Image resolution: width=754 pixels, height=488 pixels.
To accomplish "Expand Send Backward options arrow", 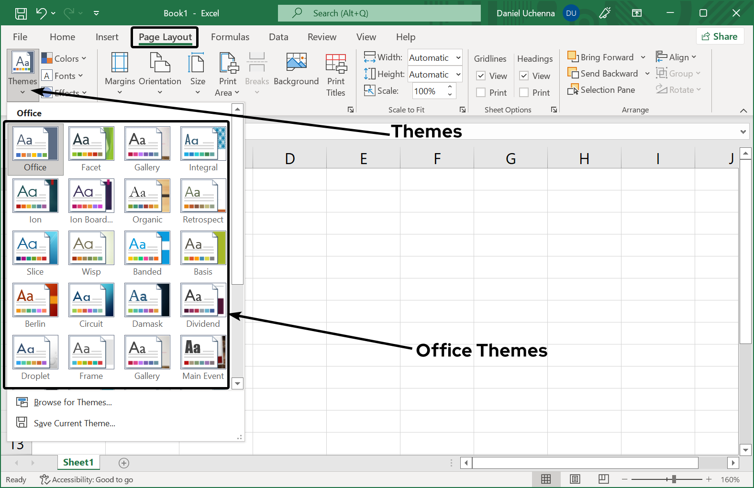I will coord(647,74).
